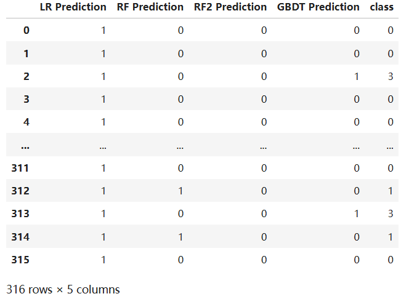The width and height of the screenshot is (401, 299).
Task: Click the ellipsis in the index column
Action: [x=25, y=145]
